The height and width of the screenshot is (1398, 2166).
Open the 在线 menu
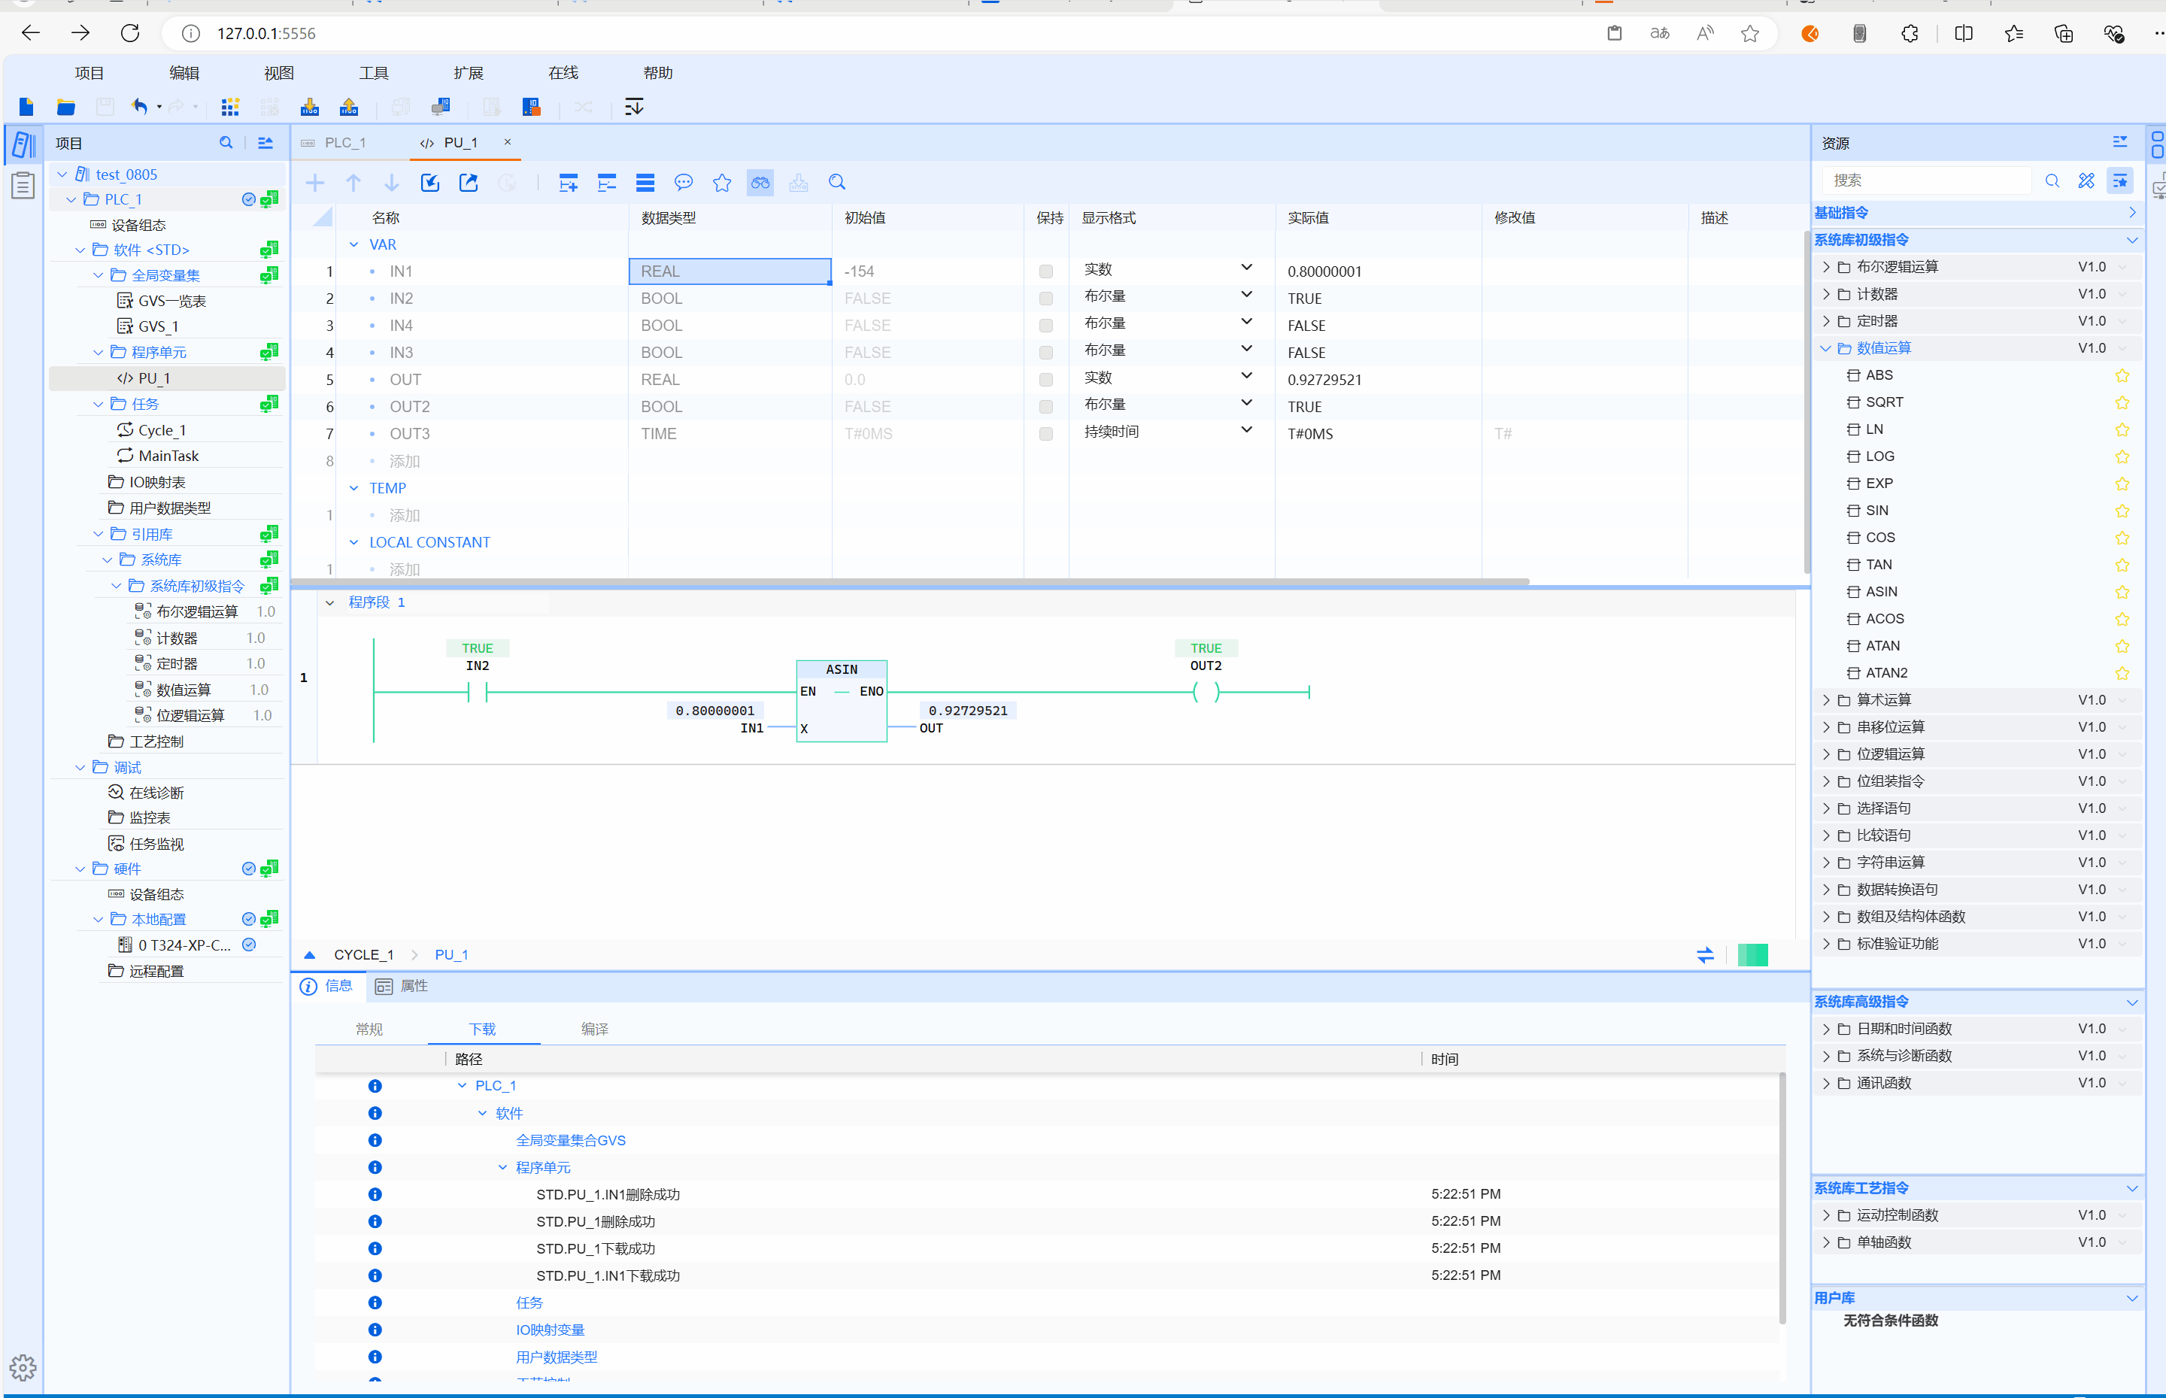click(563, 73)
